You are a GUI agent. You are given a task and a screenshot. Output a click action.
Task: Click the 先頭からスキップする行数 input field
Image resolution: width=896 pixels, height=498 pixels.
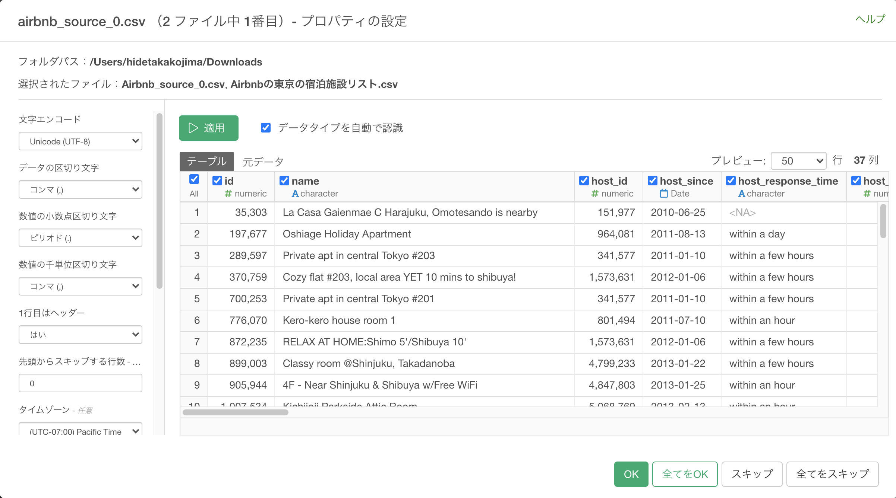[x=81, y=383]
